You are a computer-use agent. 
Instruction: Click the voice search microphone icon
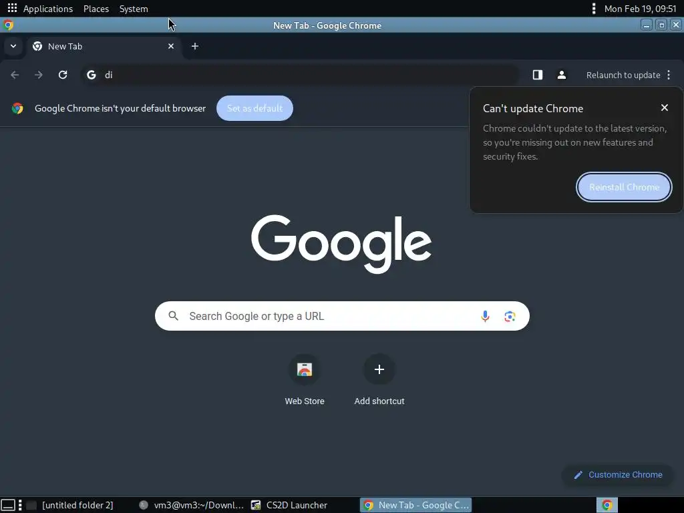tap(485, 316)
